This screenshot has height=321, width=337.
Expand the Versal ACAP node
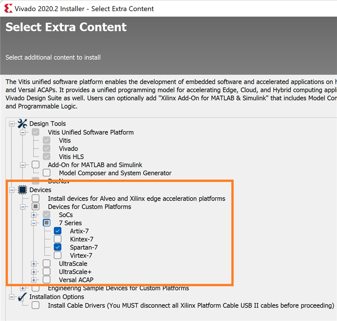click(x=34, y=280)
